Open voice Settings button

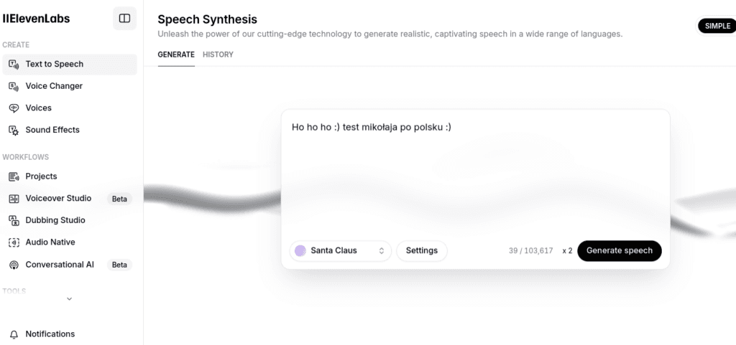point(421,251)
